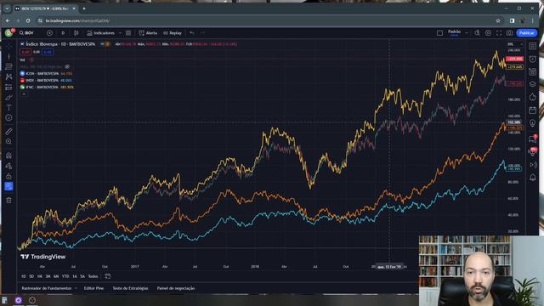Viewport: 544px width, 306px height.
Task: Start bar Replay mode
Action: [x=173, y=33]
